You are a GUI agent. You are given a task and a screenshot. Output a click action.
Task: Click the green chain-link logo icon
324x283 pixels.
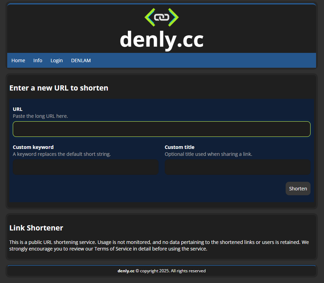[x=161, y=17]
